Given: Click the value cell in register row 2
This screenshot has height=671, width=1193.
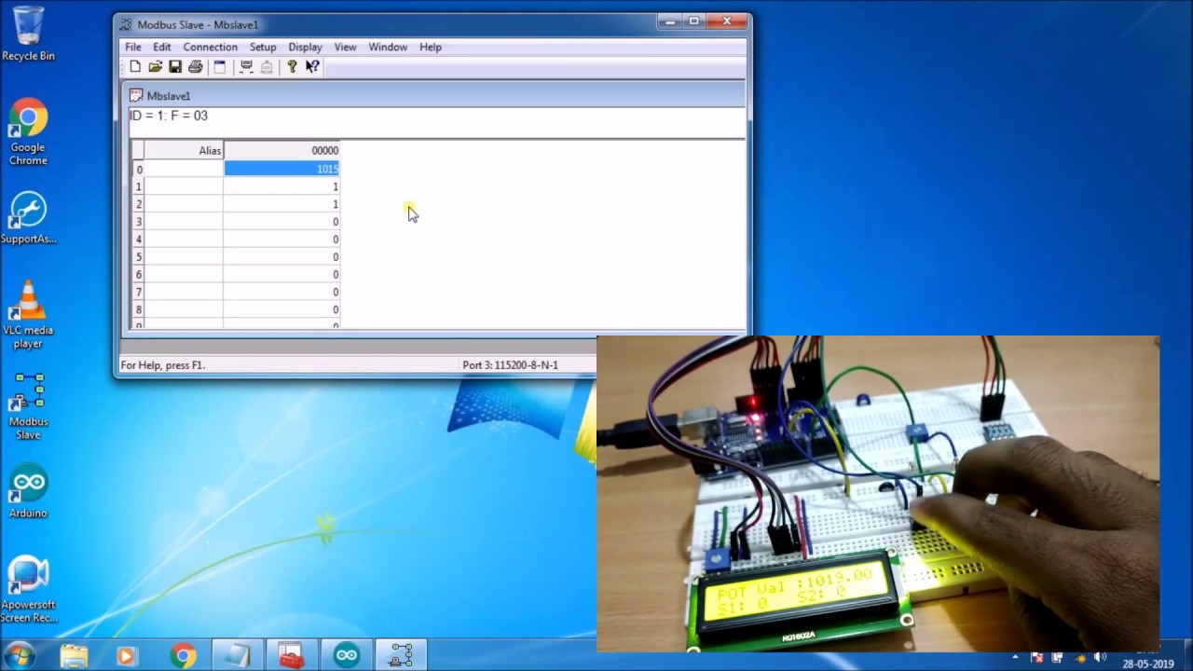Looking at the screenshot, I should [281, 204].
